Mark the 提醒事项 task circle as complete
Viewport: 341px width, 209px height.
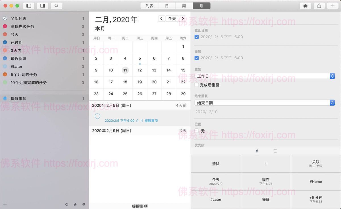pos(97,116)
